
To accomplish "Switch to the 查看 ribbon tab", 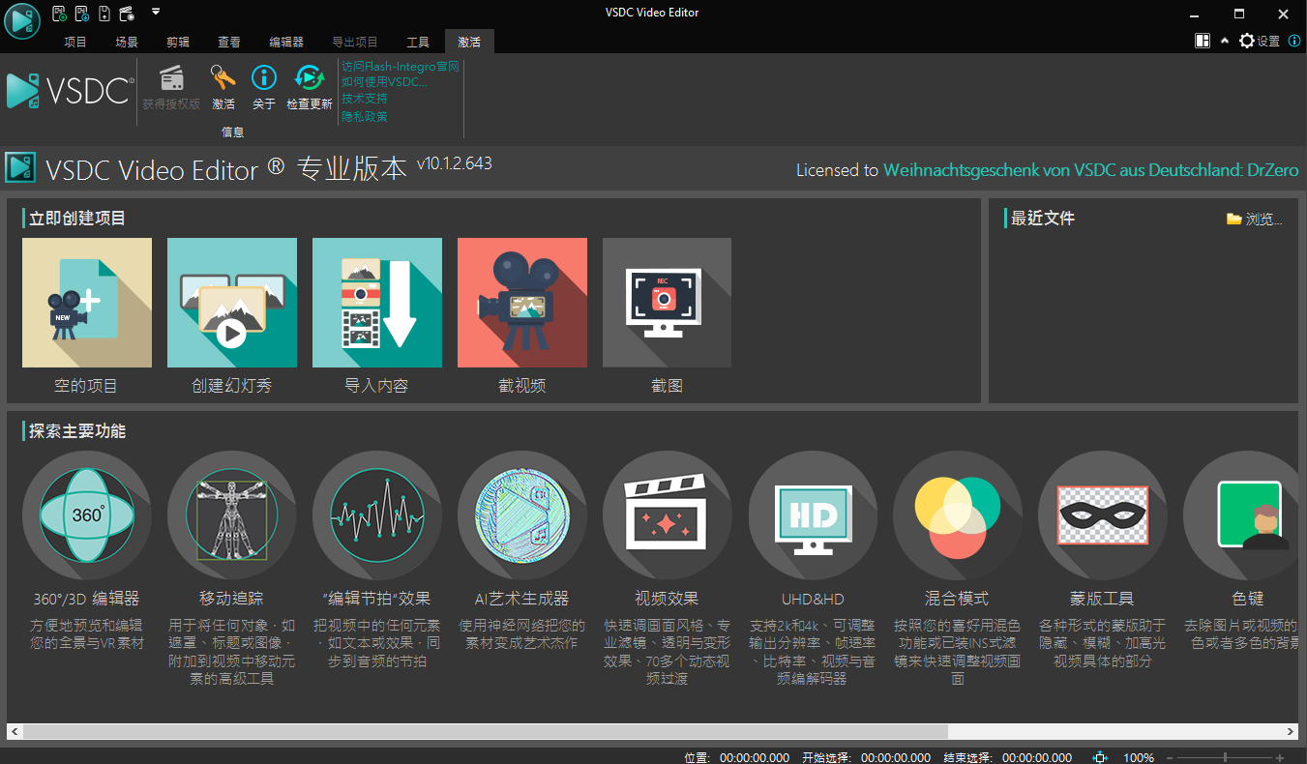I will [x=229, y=42].
